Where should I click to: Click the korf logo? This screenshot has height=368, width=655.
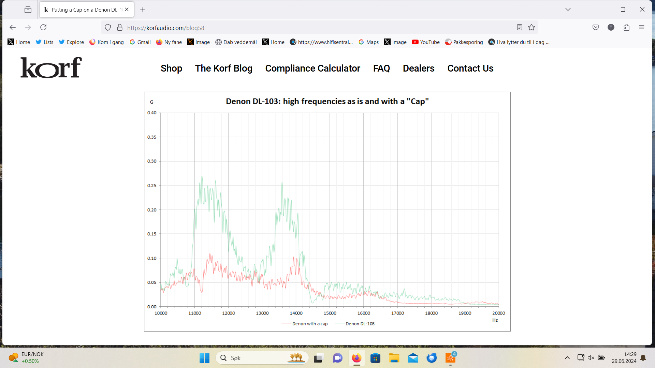tap(51, 67)
